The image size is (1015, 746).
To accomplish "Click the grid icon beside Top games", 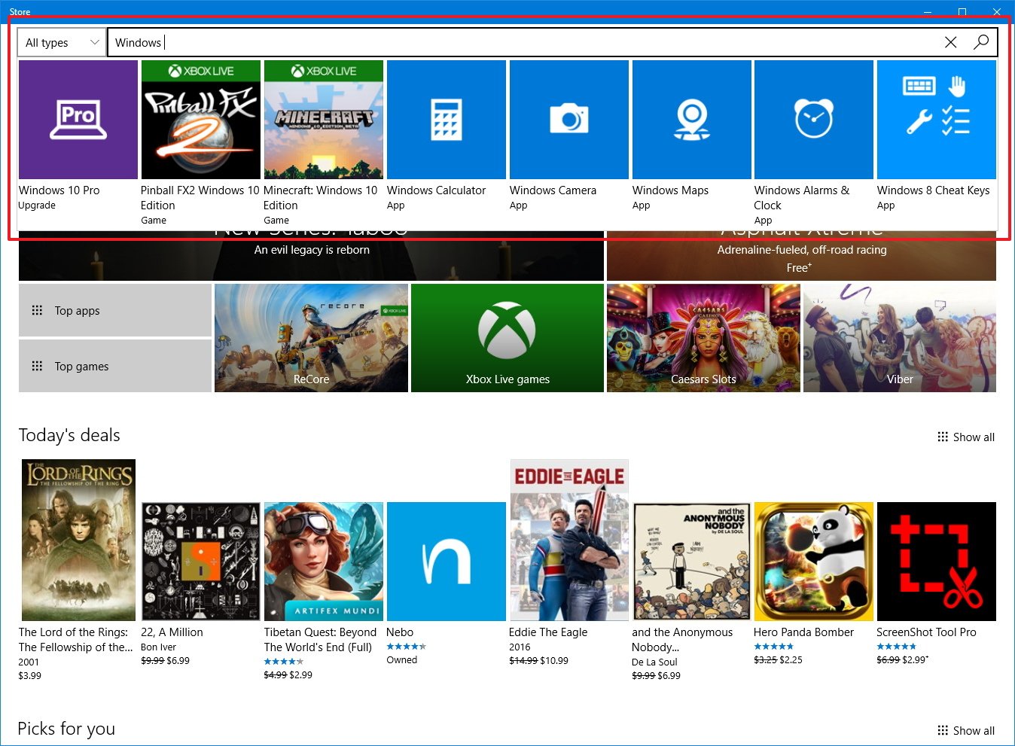I will pyautogui.click(x=37, y=366).
